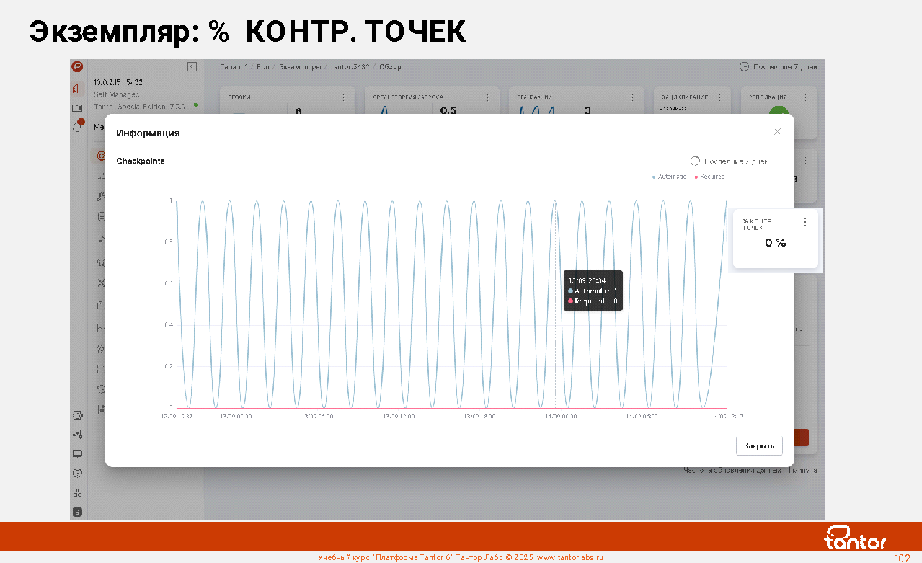Click the monitor icon in the bottom-left rail
922x563 pixels.
(x=77, y=454)
